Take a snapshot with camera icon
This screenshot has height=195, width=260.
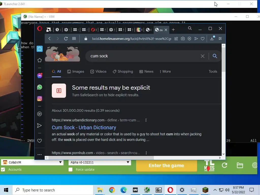tap(183, 39)
